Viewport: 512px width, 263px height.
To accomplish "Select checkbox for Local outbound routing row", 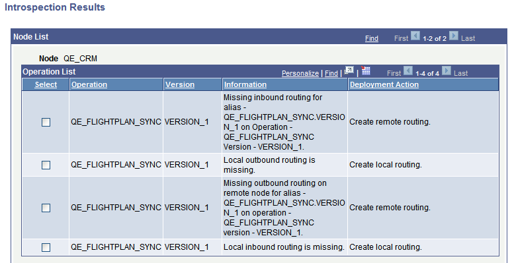I will tap(46, 165).
